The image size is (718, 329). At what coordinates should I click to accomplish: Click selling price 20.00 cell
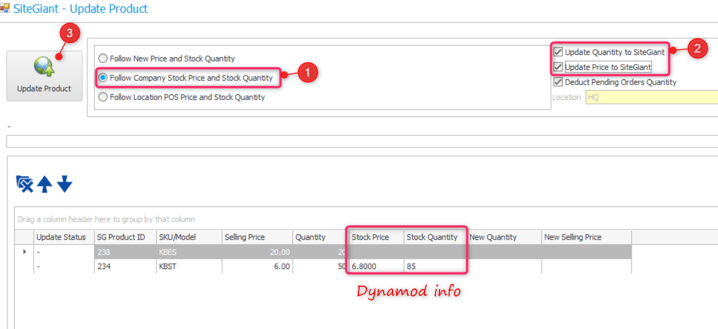coord(257,252)
